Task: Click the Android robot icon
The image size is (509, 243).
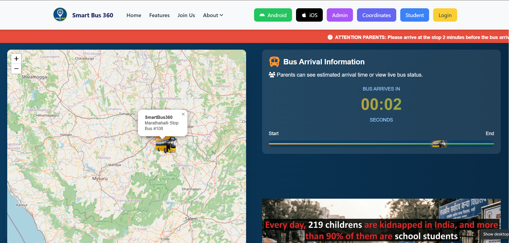Action: coord(262,15)
